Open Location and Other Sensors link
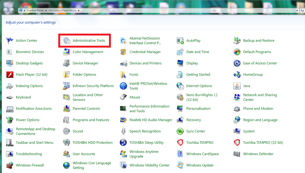 [x=88, y=97]
